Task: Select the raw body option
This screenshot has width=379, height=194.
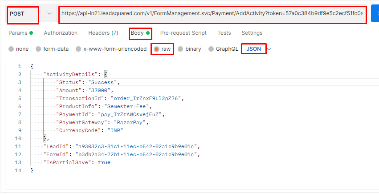Action: point(162,49)
